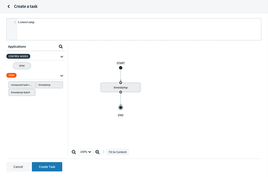
Task: Click the Create a task title
Action: pyautogui.click(x=26, y=6)
